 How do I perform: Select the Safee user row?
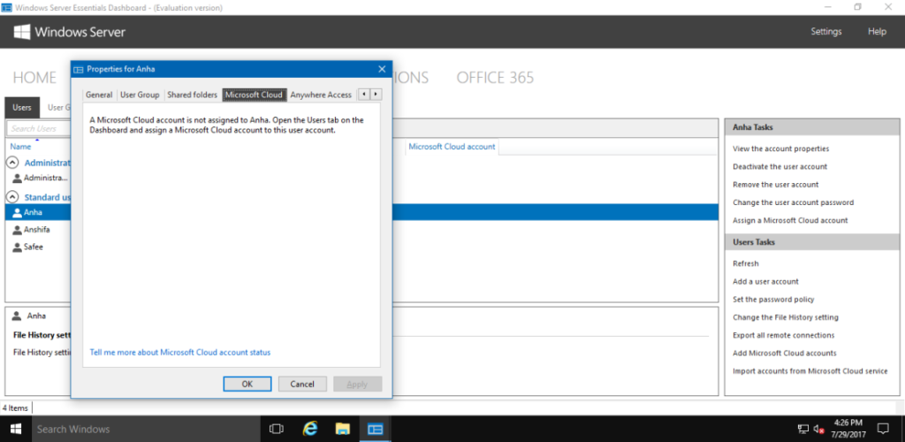[37, 247]
